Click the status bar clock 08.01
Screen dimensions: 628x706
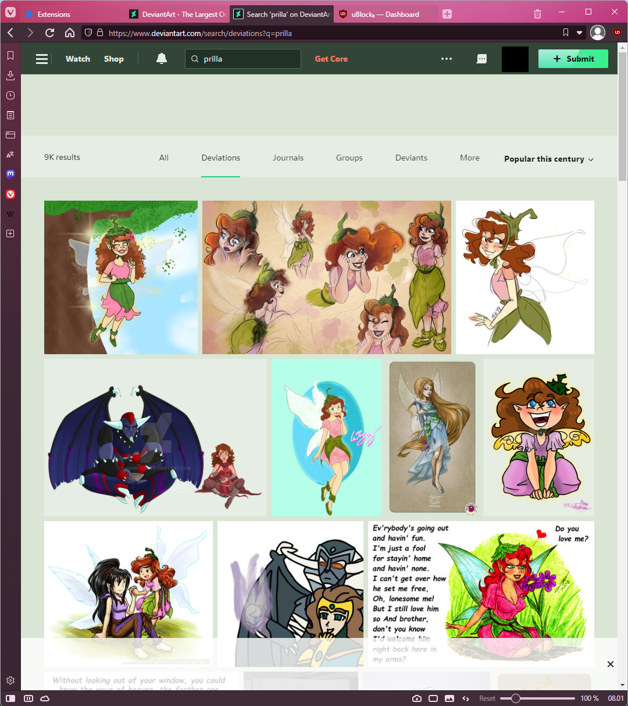click(x=616, y=698)
